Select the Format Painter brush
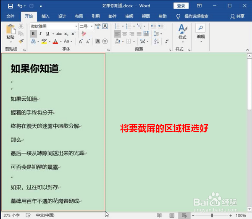The image size is (252, 219). (x=21, y=41)
